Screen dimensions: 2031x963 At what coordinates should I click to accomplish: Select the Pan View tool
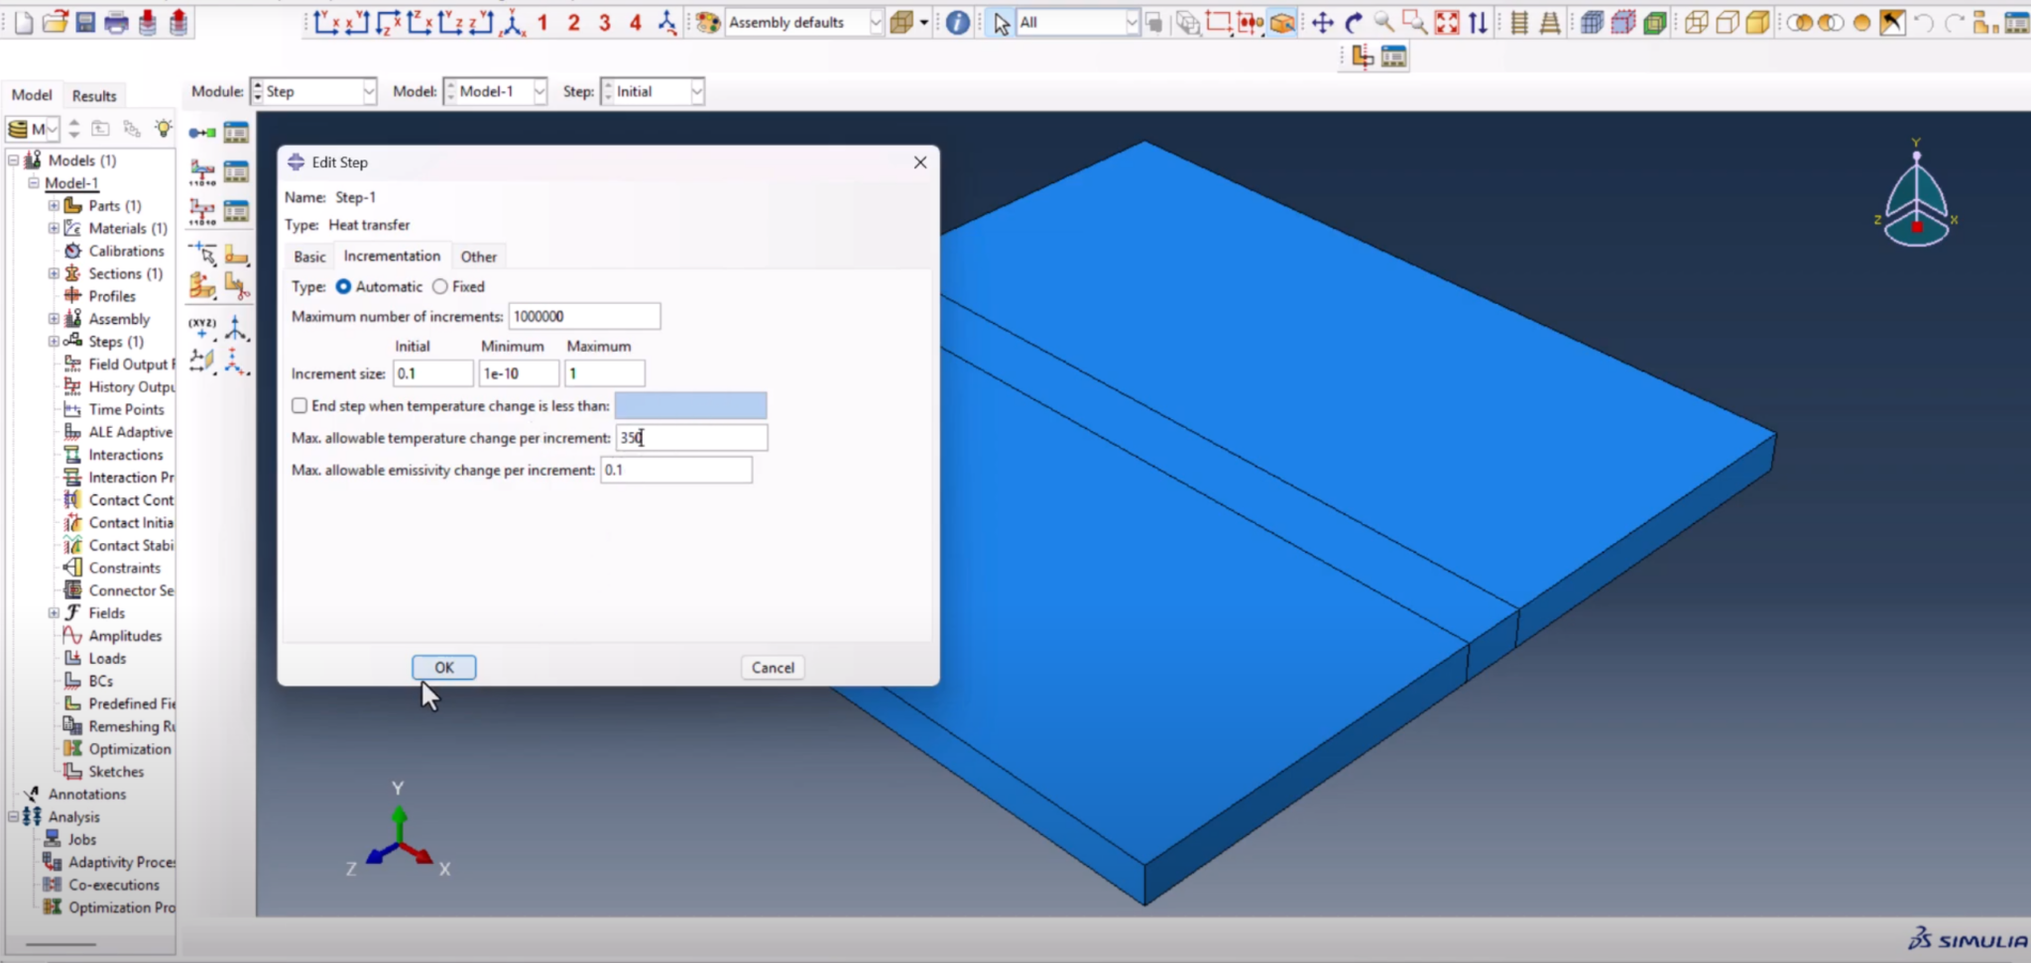pyautogui.click(x=1323, y=22)
